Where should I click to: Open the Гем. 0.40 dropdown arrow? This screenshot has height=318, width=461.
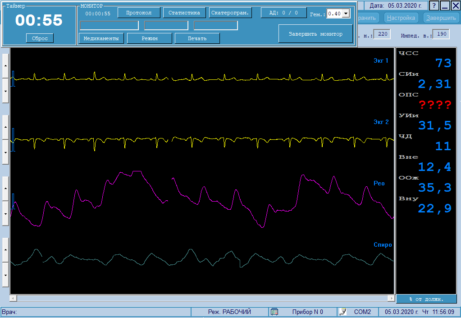[346, 14]
